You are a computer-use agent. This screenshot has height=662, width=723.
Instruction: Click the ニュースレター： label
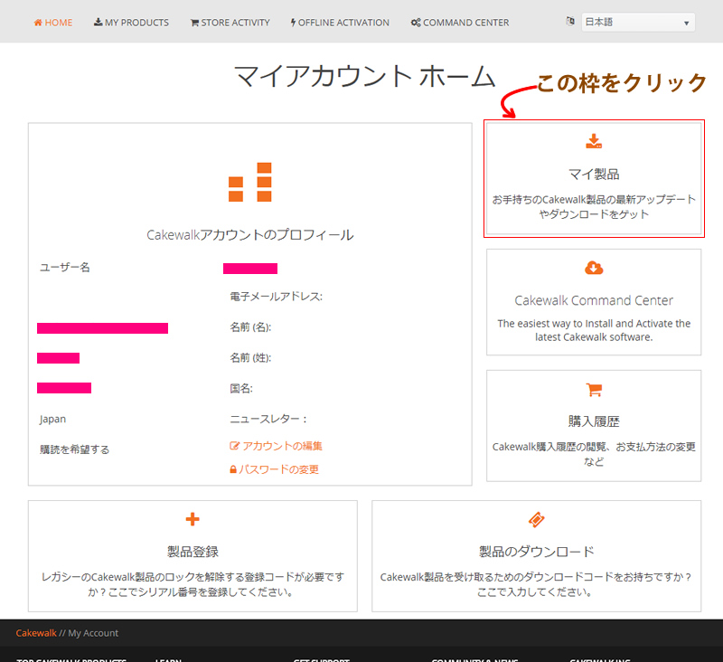tap(268, 419)
